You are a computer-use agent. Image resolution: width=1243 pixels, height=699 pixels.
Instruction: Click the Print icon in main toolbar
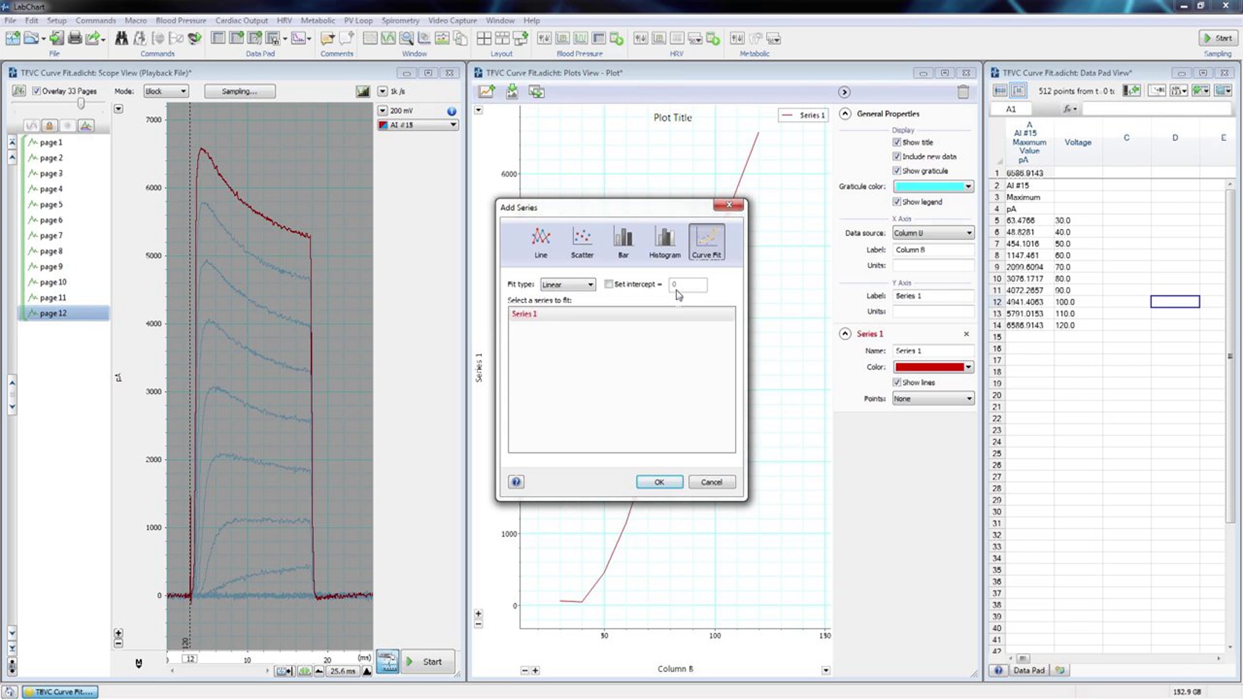pyautogui.click(x=75, y=38)
